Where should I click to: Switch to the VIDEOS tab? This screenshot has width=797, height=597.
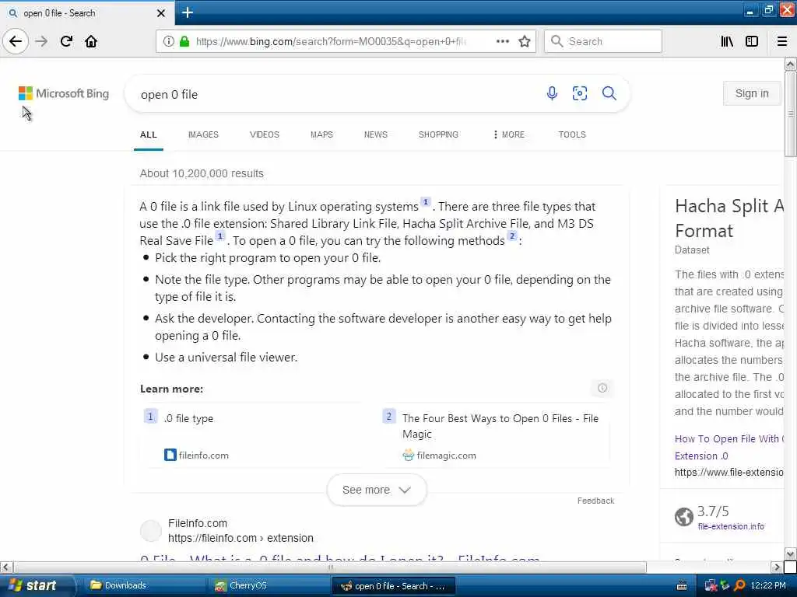265,134
